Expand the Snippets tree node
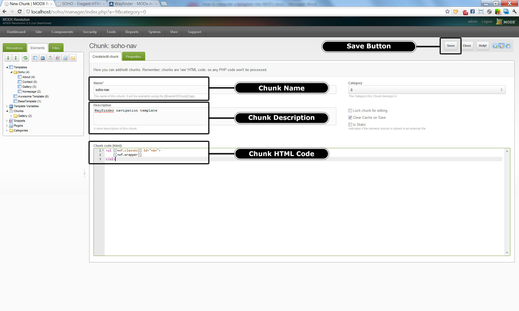The width and height of the screenshot is (519, 311). point(7,121)
